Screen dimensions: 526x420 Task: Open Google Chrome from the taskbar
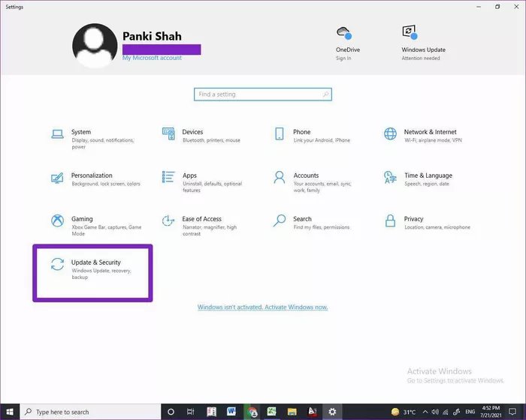(252, 412)
